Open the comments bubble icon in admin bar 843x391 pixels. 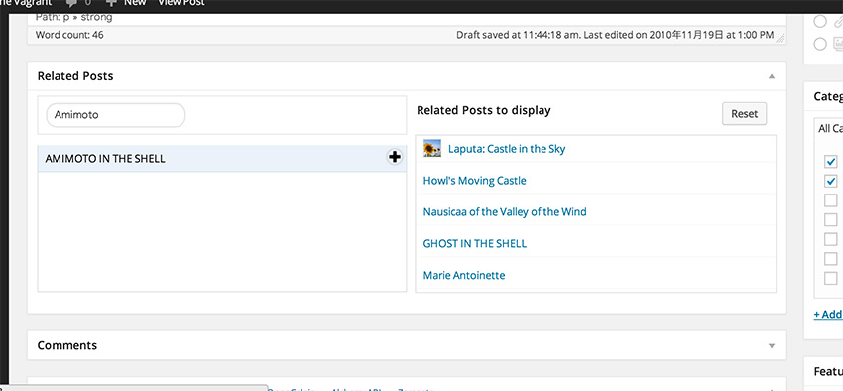click(x=72, y=3)
